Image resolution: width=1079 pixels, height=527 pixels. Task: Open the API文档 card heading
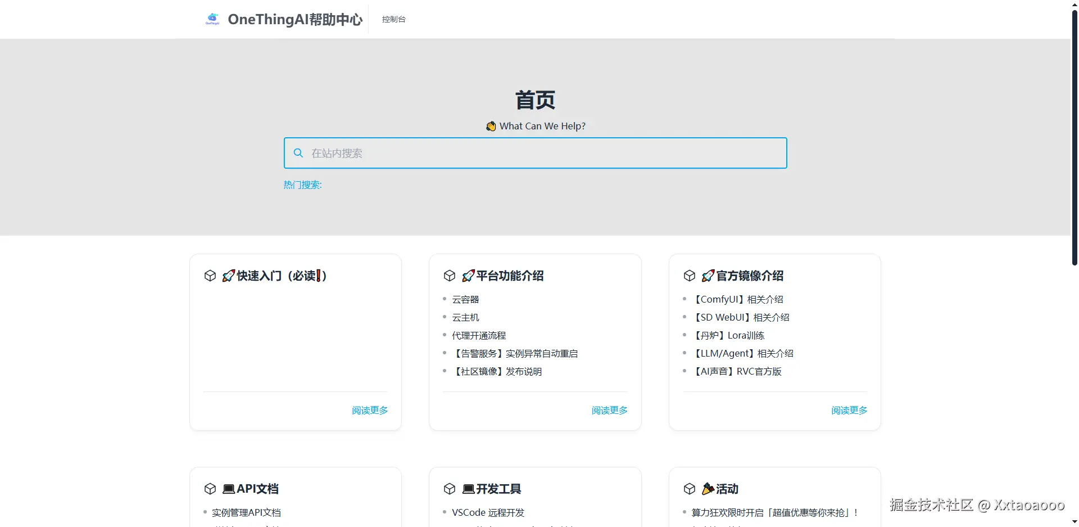[250, 489]
